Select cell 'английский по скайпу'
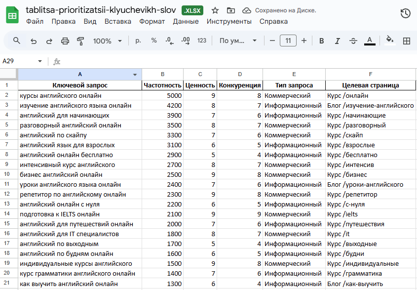This screenshot has width=417, height=290. click(80, 135)
